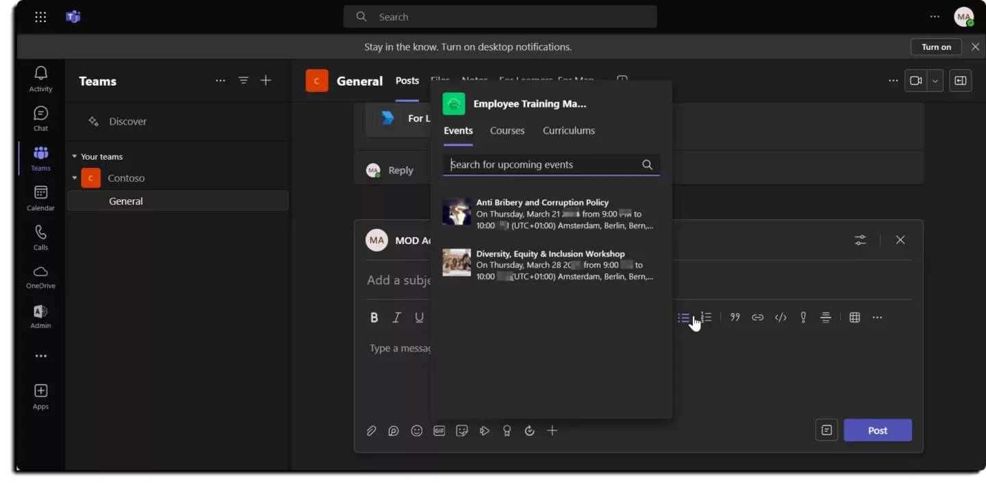
Task: Show more apps via sidebar ellipsis
Action: (x=41, y=356)
